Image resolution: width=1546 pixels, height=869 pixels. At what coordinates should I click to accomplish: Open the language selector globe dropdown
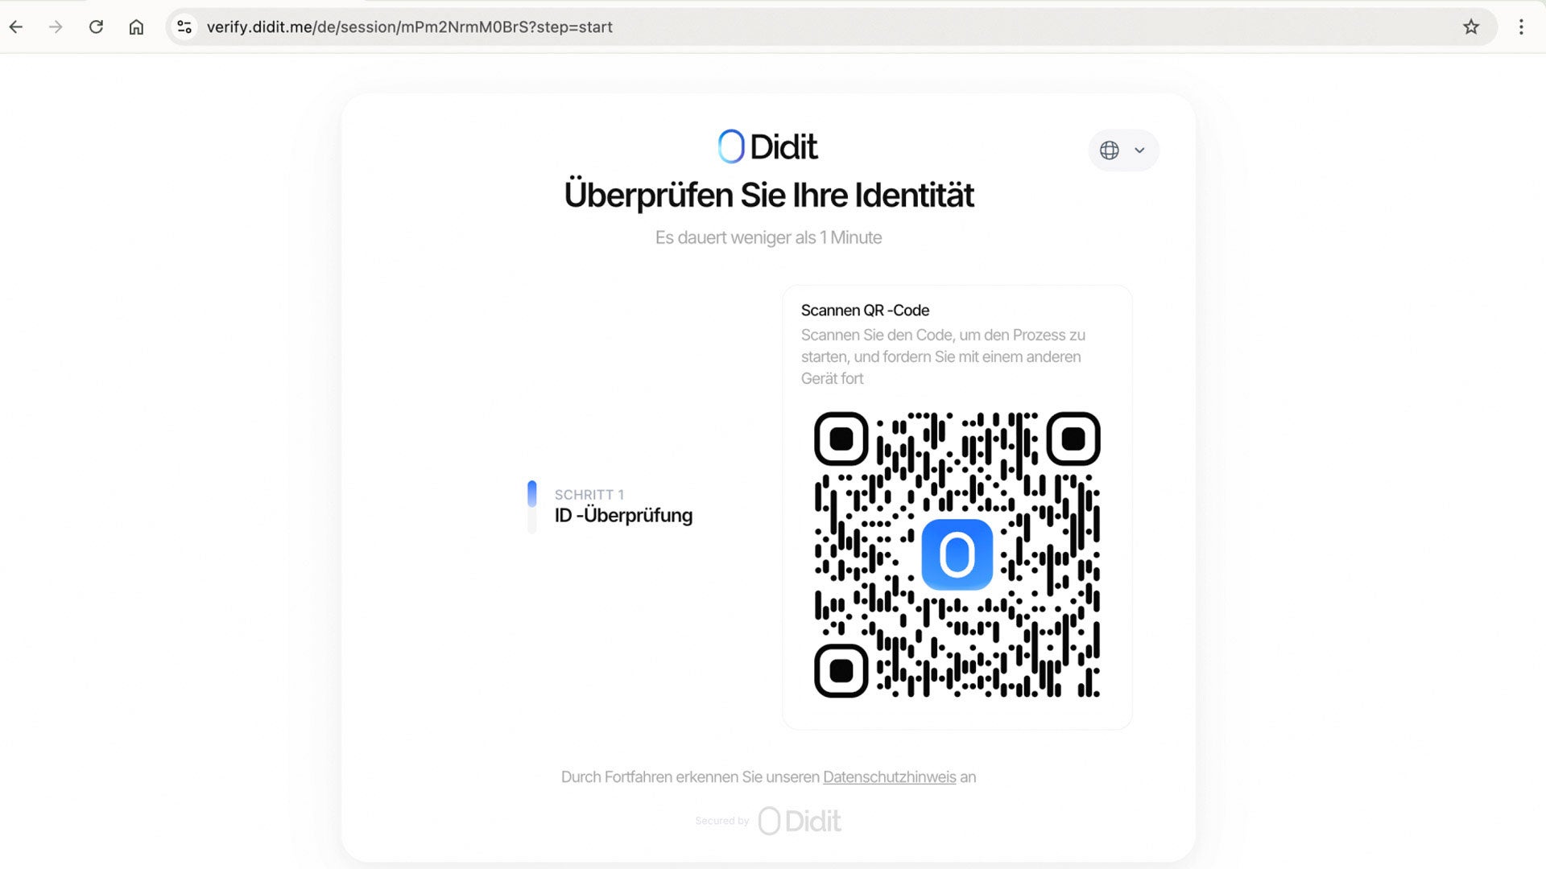click(1123, 150)
